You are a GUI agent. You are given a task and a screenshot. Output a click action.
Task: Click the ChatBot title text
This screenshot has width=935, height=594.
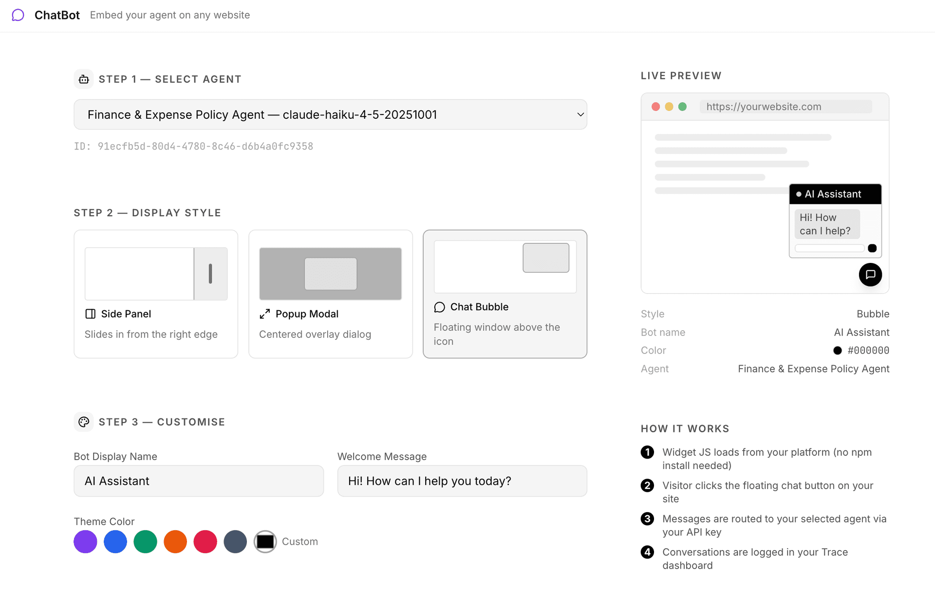click(57, 15)
